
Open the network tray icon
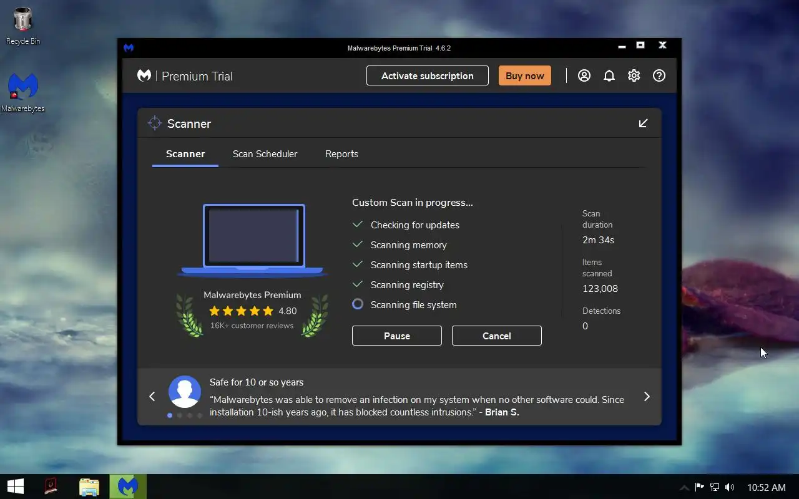(715, 487)
